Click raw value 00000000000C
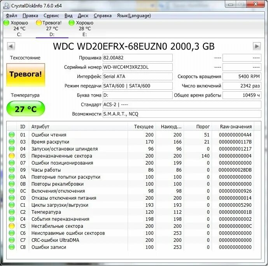This screenshot has width=268, height=266. point(235,226)
